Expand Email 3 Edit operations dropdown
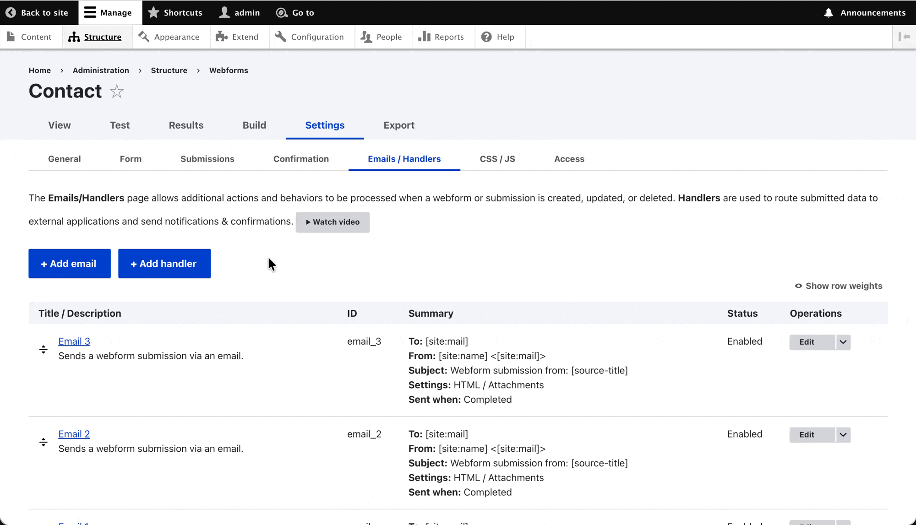916x525 pixels. [843, 342]
